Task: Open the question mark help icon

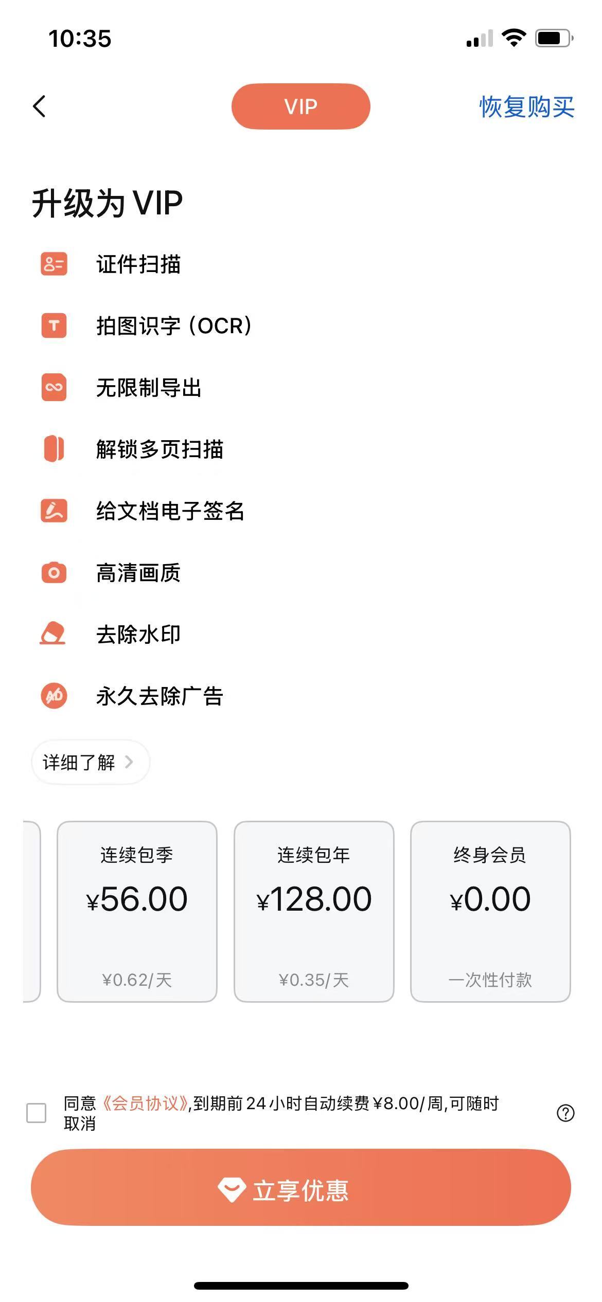Action: click(x=565, y=1113)
